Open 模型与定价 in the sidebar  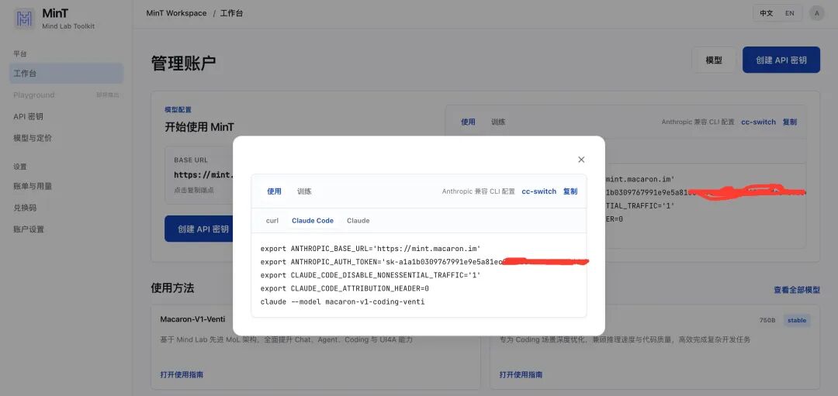pos(66,138)
